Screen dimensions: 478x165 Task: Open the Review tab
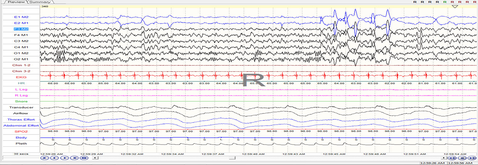[x=16, y=2]
